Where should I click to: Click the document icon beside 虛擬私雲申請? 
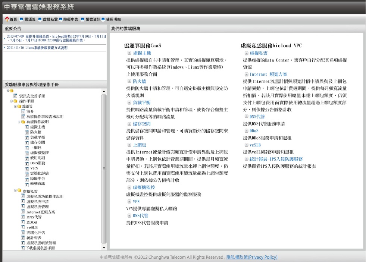click(23, 201)
